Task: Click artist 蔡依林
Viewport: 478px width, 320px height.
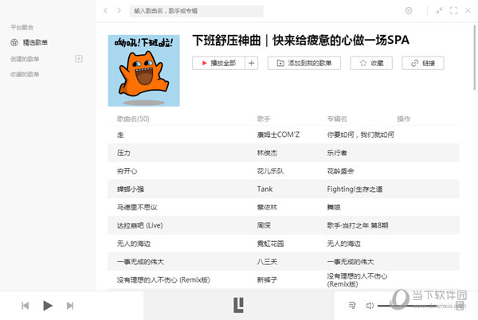Action: (x=267, y=207)
